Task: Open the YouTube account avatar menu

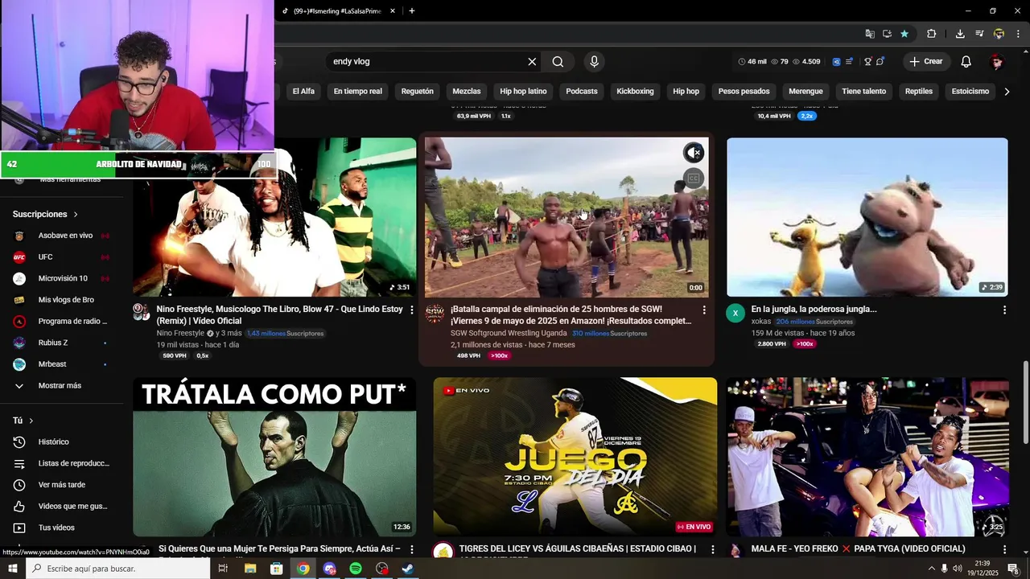Action: click(x=996, y=62)
